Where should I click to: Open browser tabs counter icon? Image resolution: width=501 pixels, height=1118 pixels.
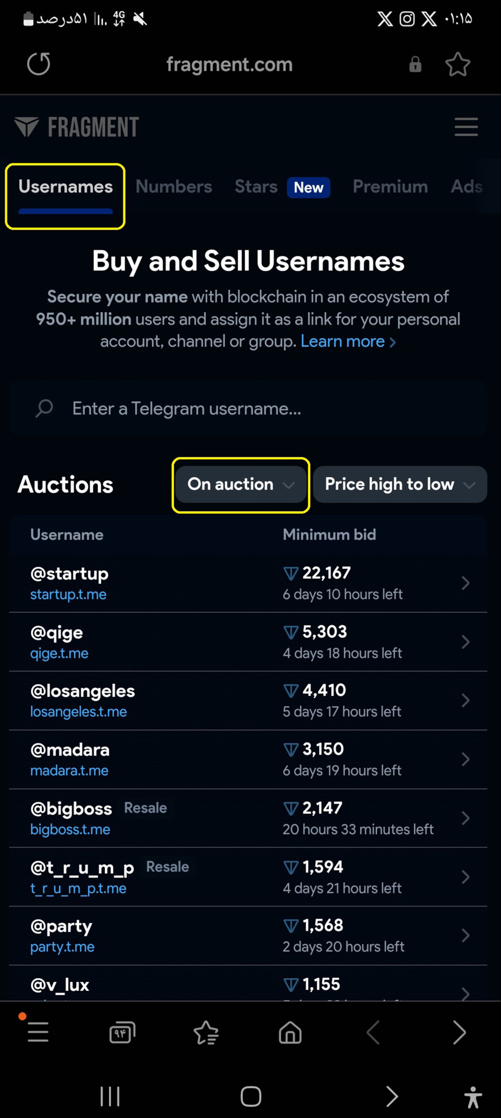122,1032
